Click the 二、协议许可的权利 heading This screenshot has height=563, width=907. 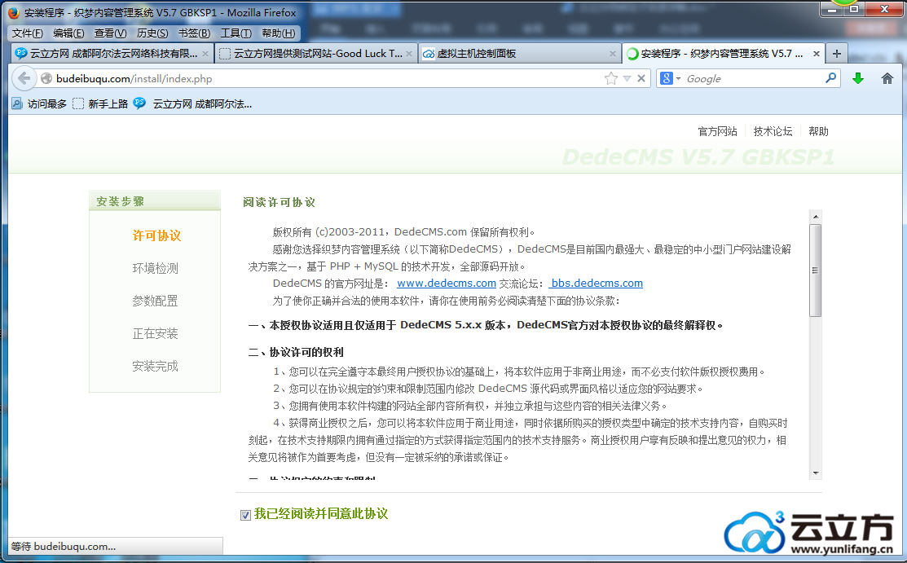[296, 352]
